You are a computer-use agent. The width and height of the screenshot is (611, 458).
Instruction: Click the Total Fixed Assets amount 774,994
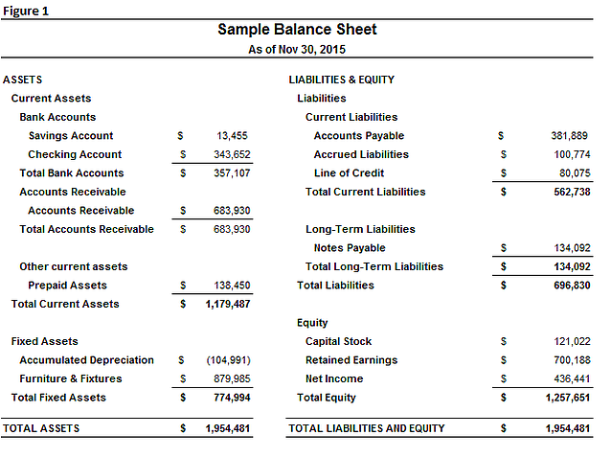pos(231,398)
